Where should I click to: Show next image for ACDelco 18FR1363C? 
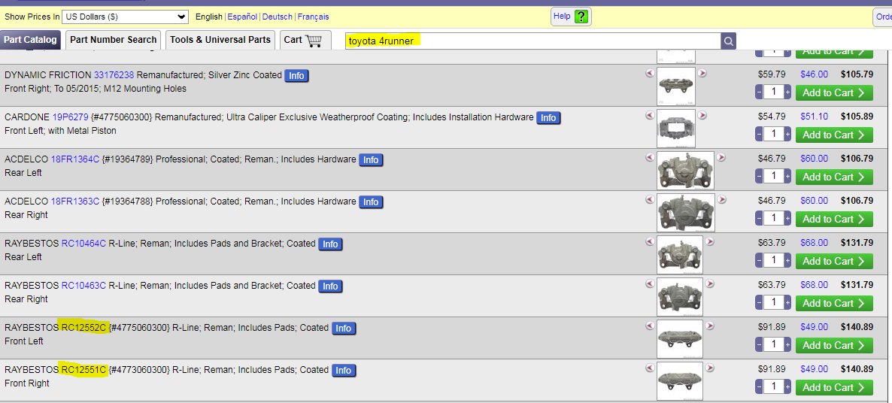click(x=721, y=199)
